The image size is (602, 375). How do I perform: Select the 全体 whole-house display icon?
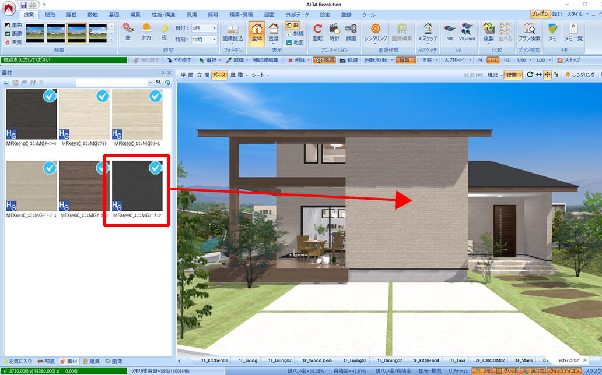(256, 31)
